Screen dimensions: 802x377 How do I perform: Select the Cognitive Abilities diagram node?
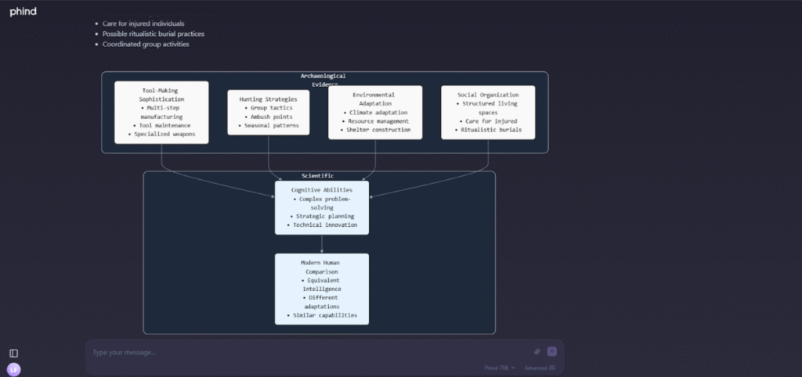coord(321,207)
